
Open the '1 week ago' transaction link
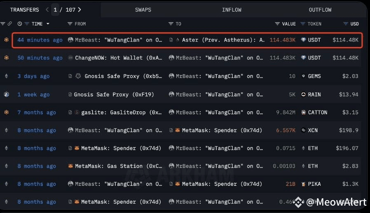tap(33, 94)
